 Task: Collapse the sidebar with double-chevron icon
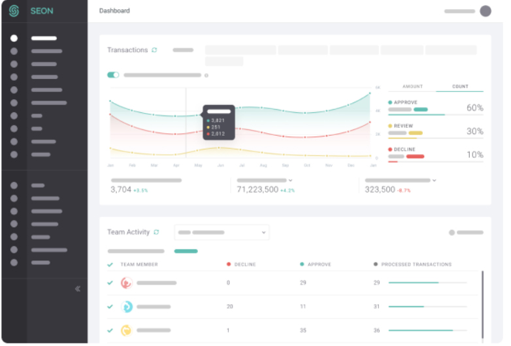78,288
